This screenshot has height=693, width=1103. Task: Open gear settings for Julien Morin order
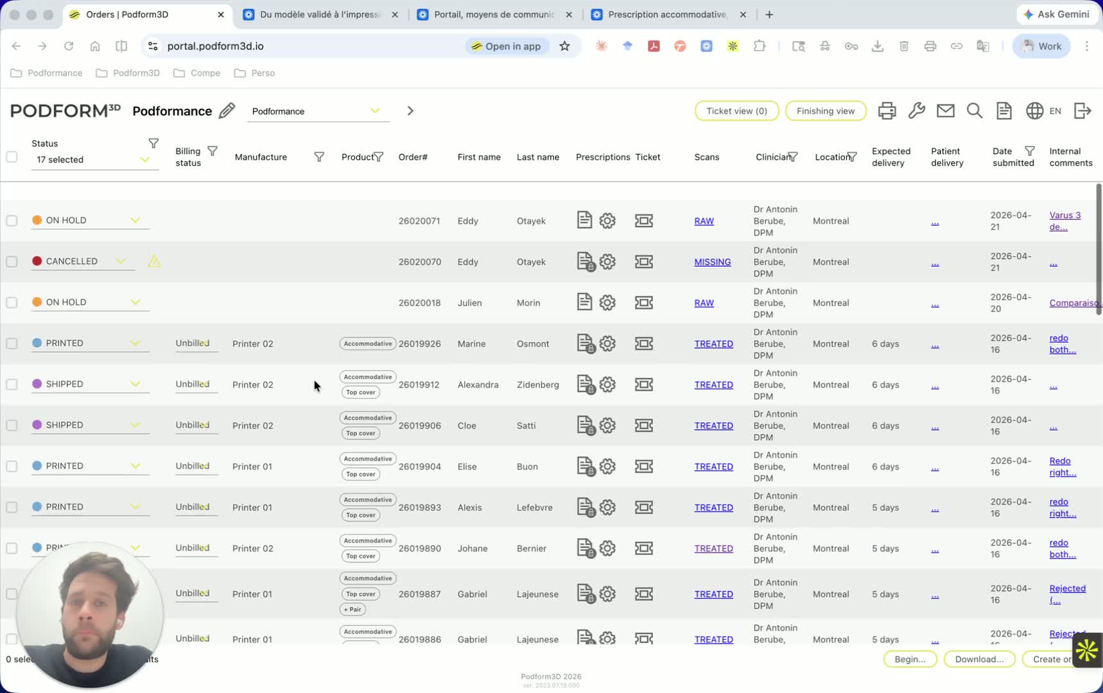(607, 303)
